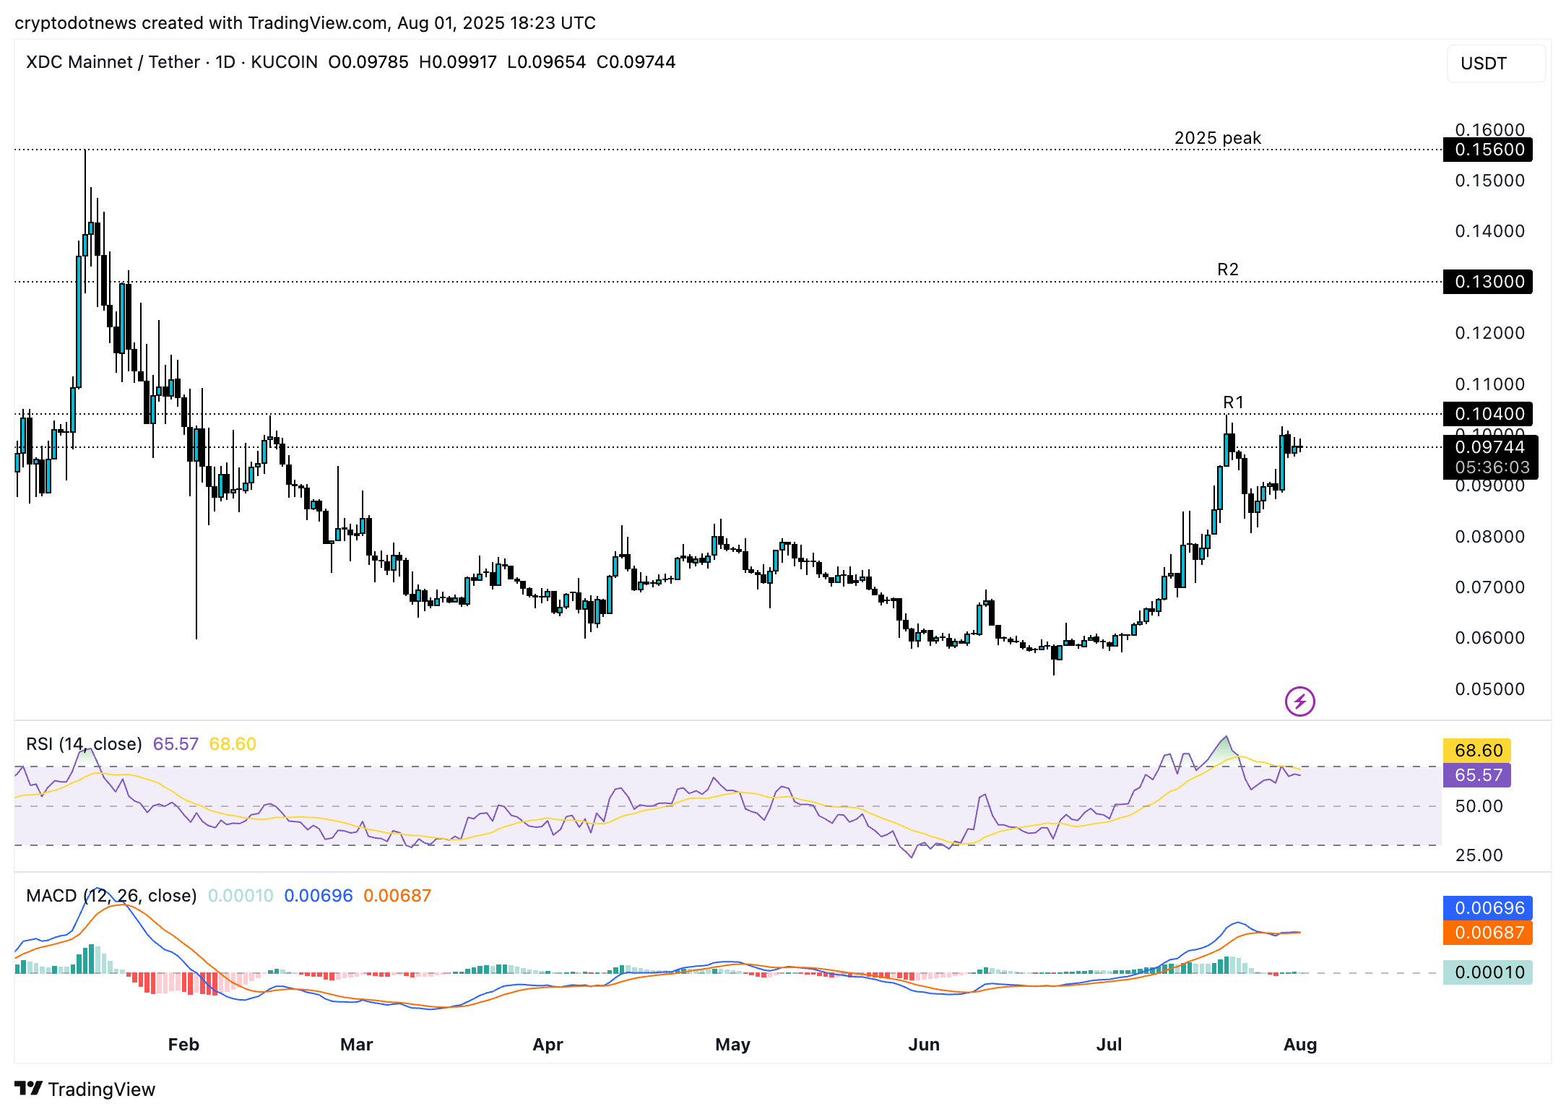Click the current price 0.09744 label

1489,447
